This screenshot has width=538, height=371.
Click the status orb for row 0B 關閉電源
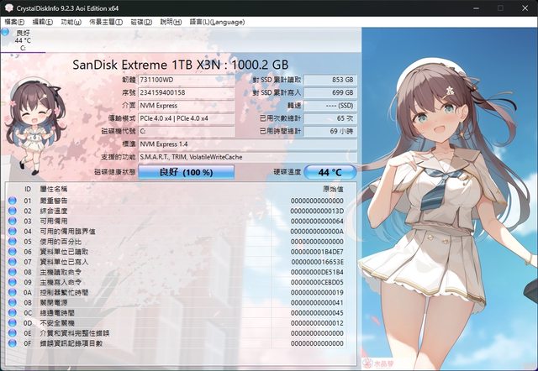point(13,302)
